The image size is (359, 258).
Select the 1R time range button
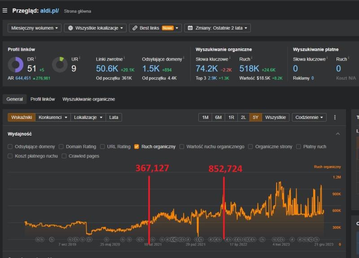(231, 118)
